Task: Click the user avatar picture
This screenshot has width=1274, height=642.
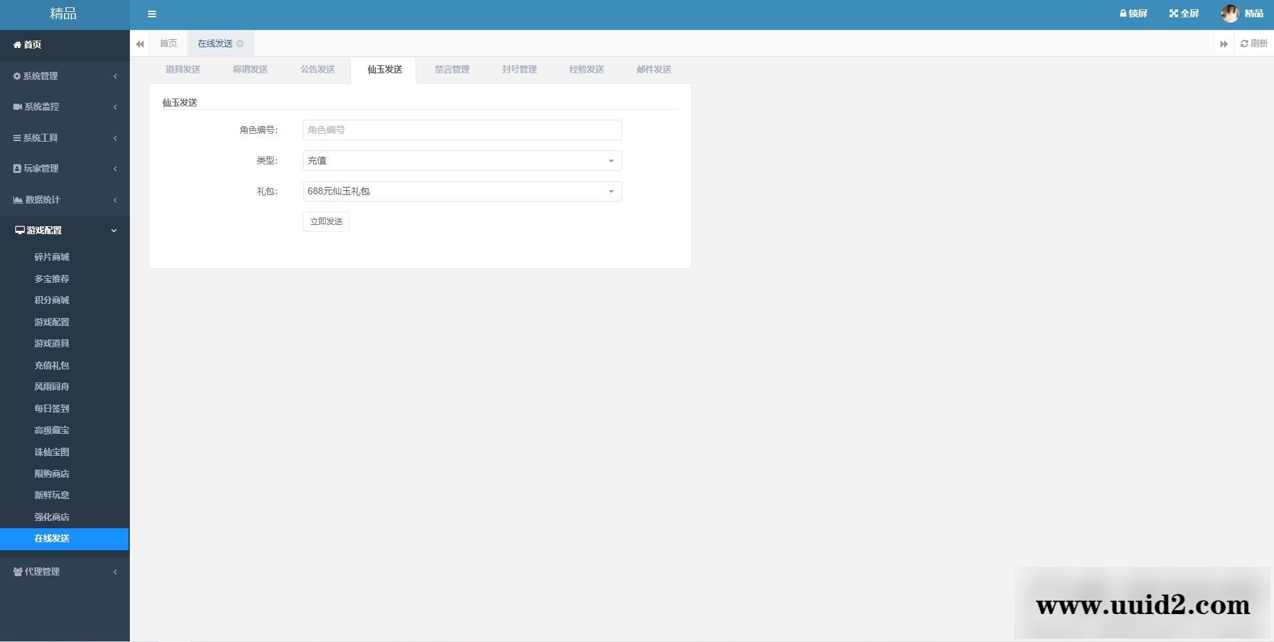Action: 1229,13
